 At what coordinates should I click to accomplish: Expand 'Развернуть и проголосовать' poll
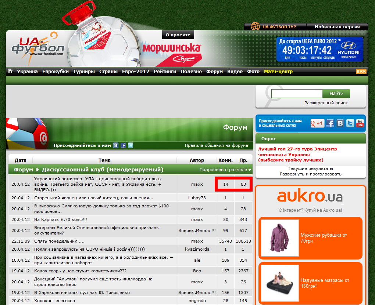point(310,174)
